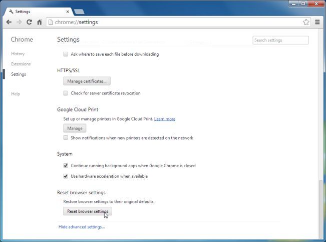Click 'Restore browser settings to their original defaults' text

[x=109, y=201]
